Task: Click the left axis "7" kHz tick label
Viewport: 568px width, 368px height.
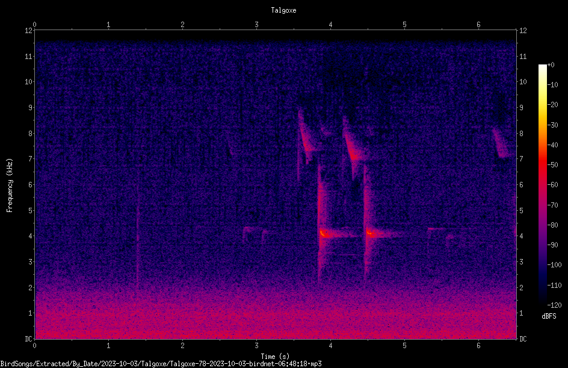Action: (31, 159)
